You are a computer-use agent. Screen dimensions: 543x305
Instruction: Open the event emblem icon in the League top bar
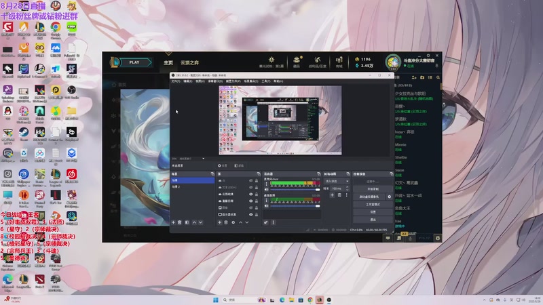[271, 60]
